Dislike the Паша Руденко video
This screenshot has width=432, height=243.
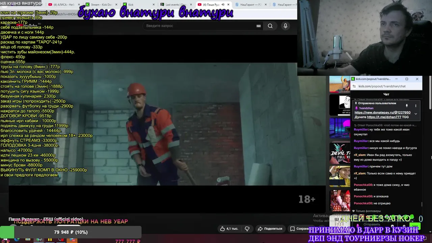click(x=247, y=228)
